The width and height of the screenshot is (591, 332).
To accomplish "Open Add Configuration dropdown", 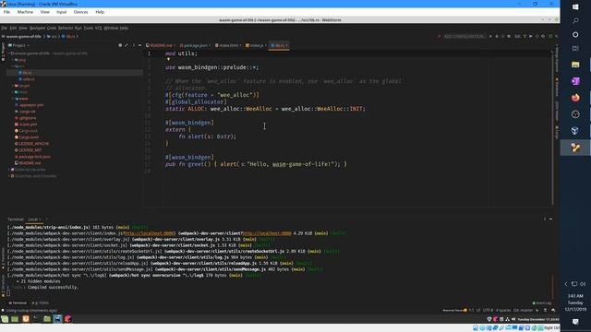I will [x=464, y=37].
